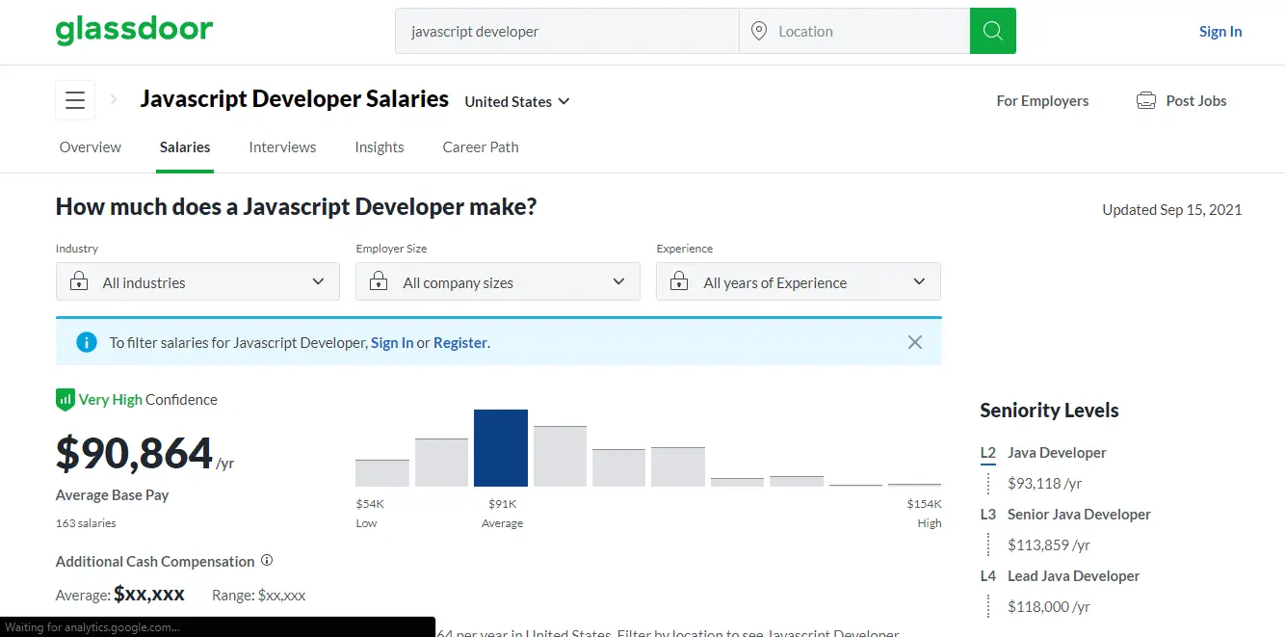Click the $93,118 /yr salary value
This screenshot has width=1285, height=637.
(1044, 484)
